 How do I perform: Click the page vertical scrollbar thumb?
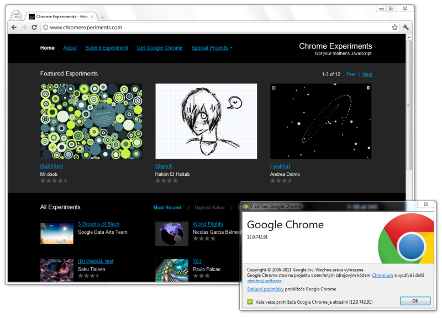click(x=409, y=105)
